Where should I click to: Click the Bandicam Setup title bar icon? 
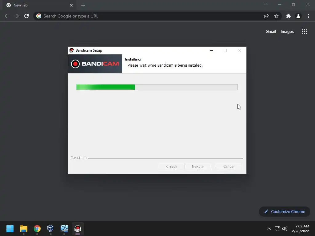(x=72, y=50)
